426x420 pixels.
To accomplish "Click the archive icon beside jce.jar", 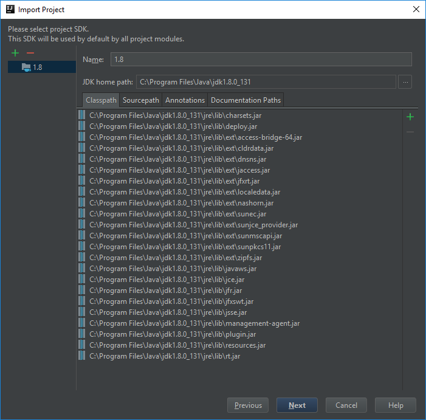I will click(x=81, y=279).
